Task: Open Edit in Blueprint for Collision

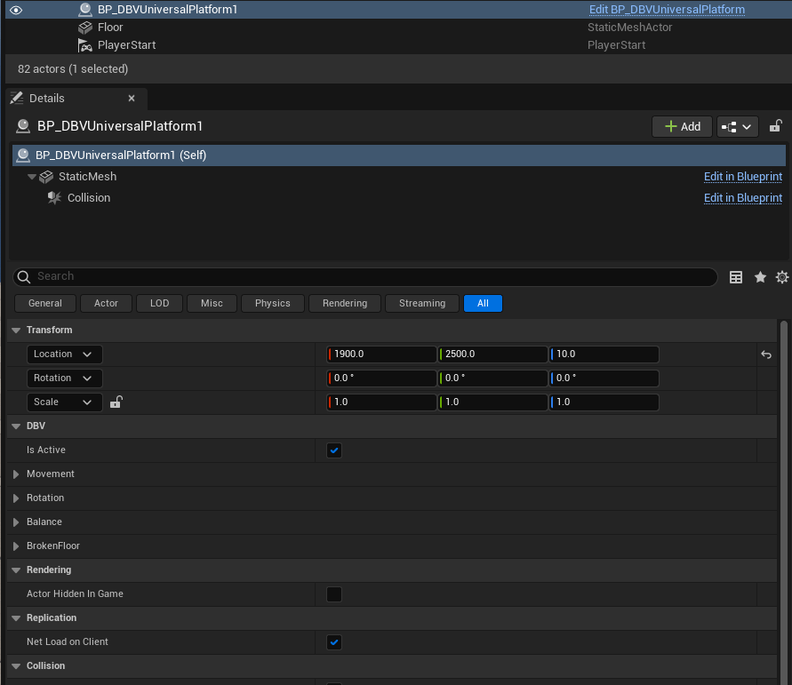Action: pos(742,198)
